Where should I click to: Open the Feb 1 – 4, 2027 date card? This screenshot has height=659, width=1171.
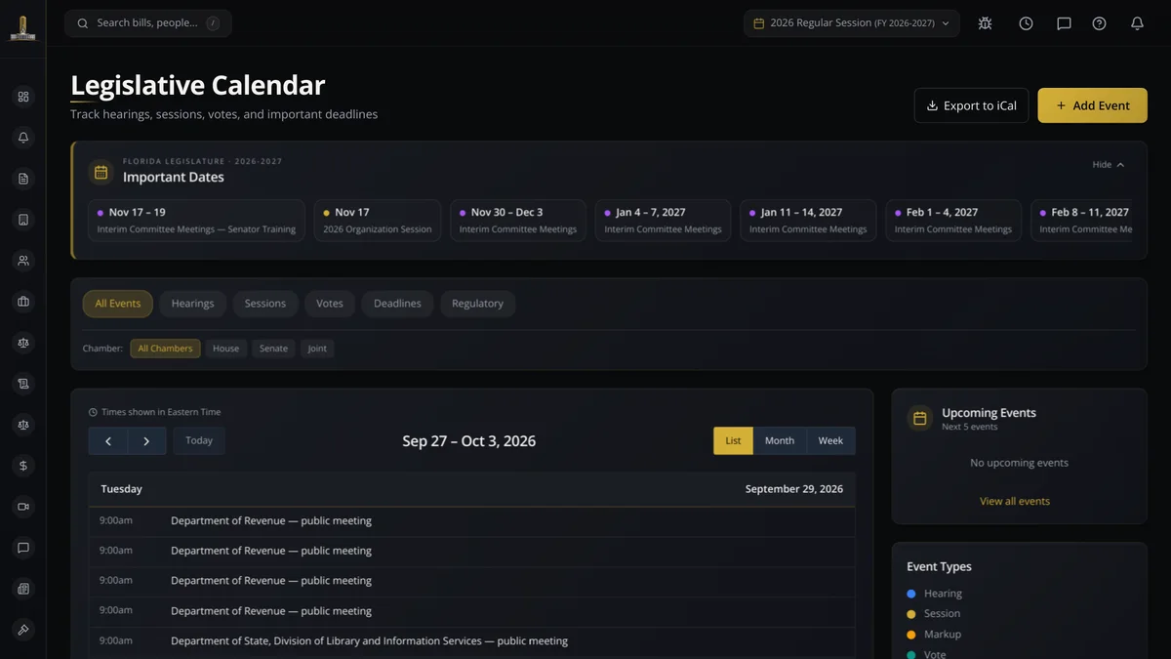pos(953,221)
